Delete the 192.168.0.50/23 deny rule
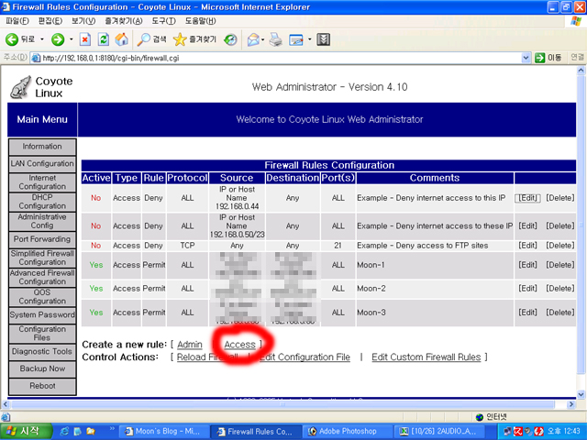The image size is (587, 440). point(560,226)
